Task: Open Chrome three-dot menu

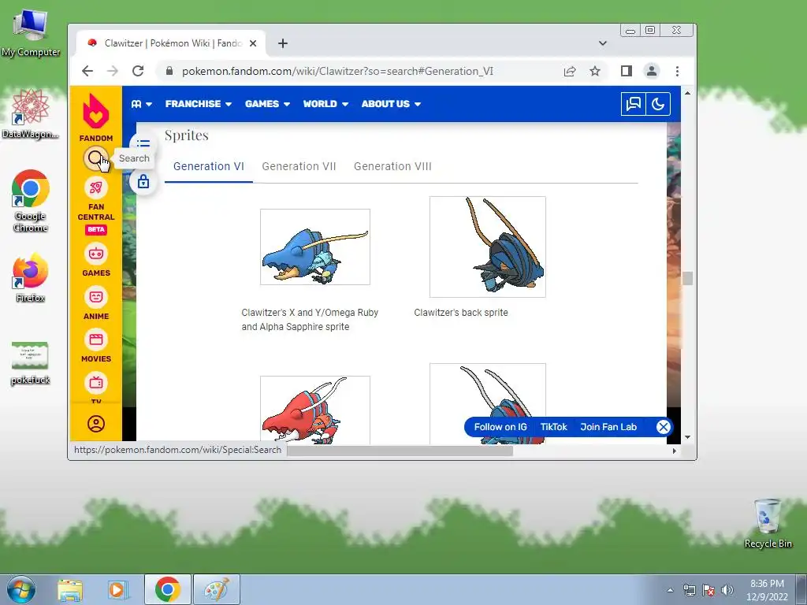Action: click(x=677, y=71)
